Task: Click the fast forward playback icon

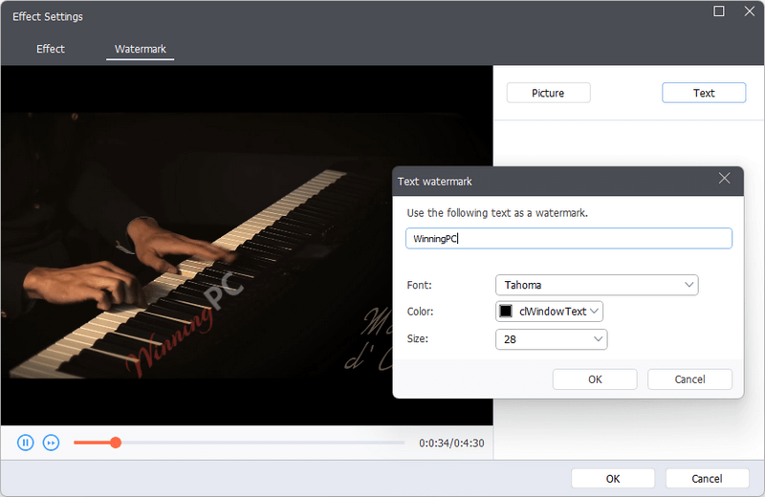Action: (x=52, y=443)
